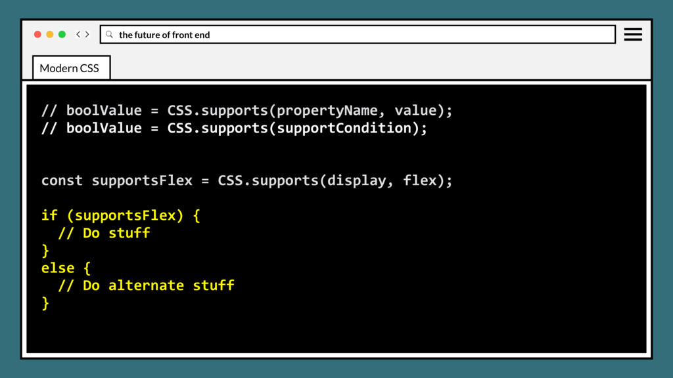The width and height of the screenshot is (673, 378).
Task: Click the CSS.supports(supportCondition) comment line
Action: click(x=234, y=128)
